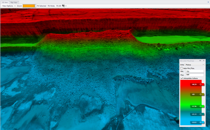Select the blue 414.52 colour stop

(x=197, y=122)
